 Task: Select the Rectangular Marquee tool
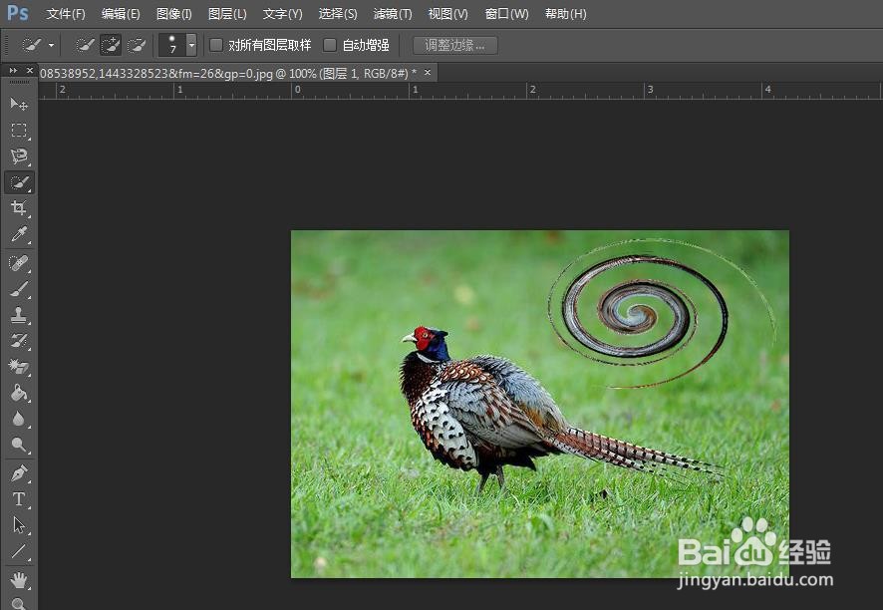(19, 131)
